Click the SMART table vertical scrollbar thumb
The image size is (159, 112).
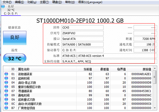pos(155,77)
